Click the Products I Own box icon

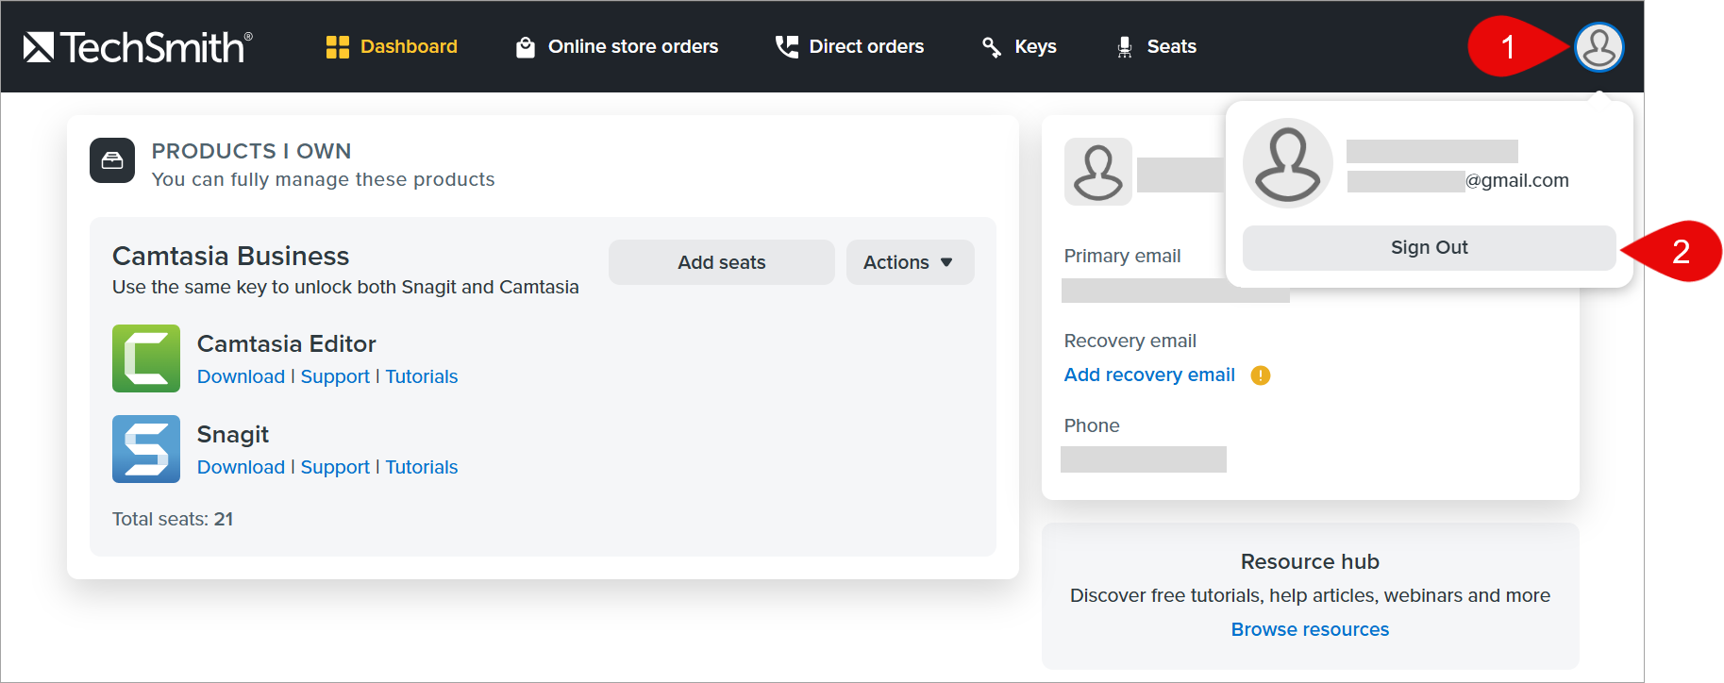(x=112, y=160)
